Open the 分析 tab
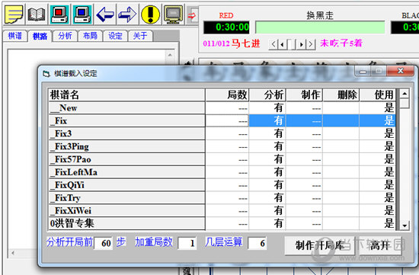 click(x=65, y=36)
